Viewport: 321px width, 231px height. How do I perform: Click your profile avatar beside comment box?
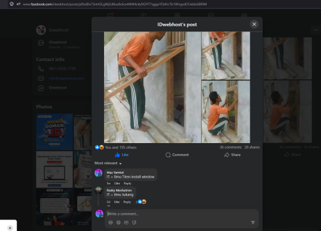(99, 214)
